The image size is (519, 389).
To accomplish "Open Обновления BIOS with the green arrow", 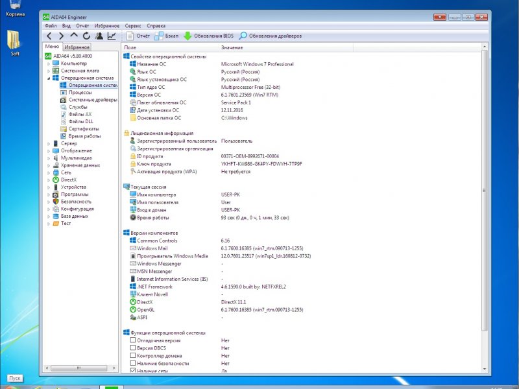I will (208, 36).
